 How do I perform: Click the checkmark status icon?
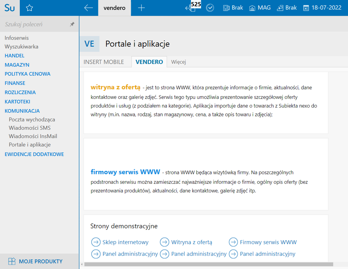click(210, 8)
